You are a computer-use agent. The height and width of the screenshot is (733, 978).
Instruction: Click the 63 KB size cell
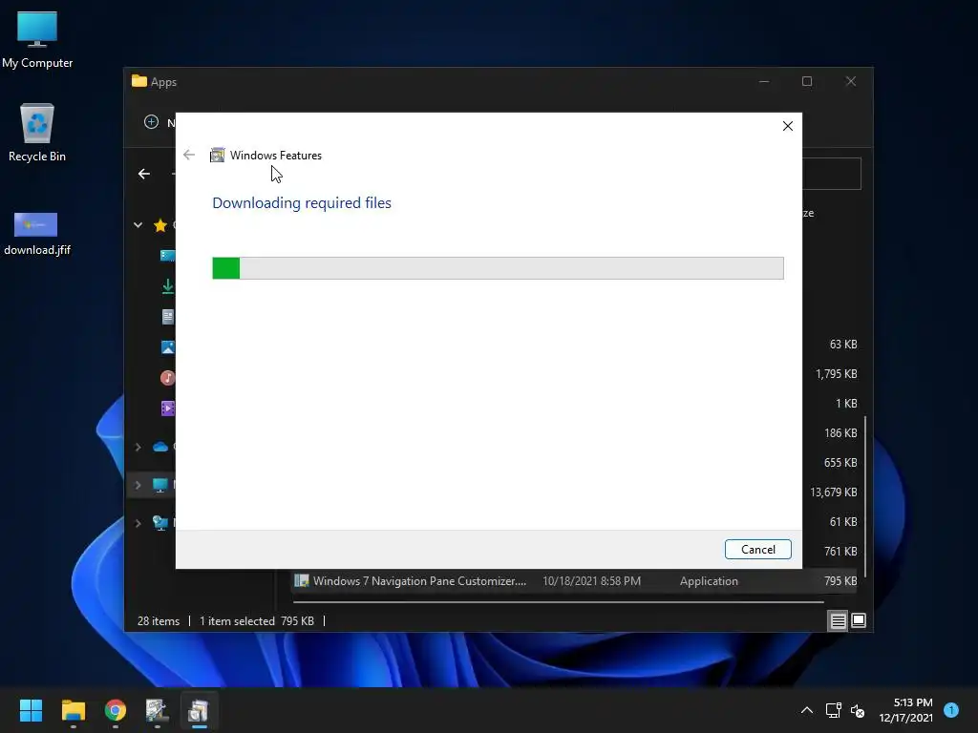pos(843,344)
